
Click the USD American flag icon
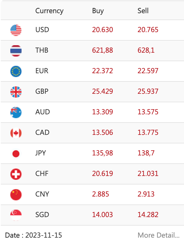(16, 30)
